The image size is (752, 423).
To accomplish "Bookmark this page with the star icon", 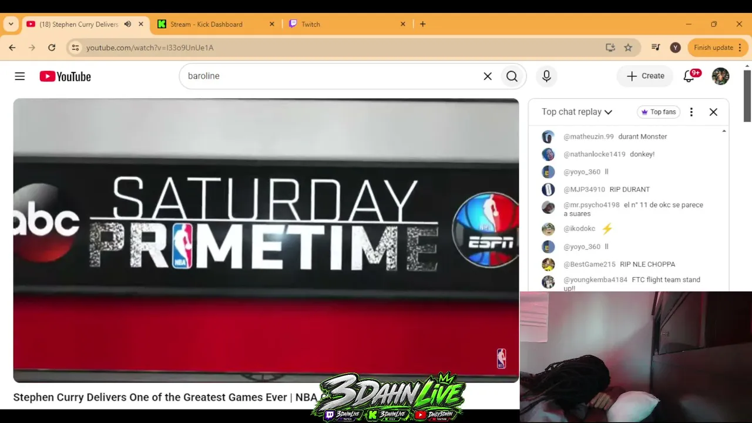I will [x=628, y=48].
